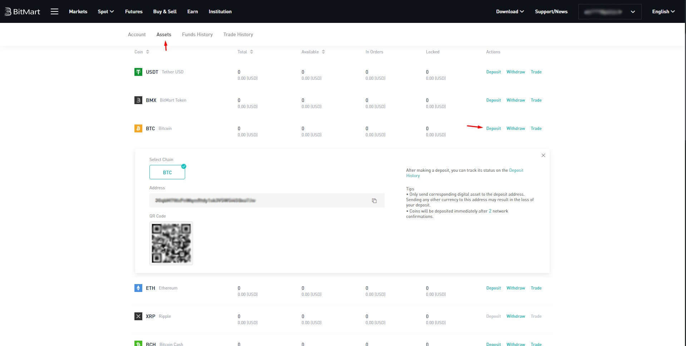
Task: Open the Trade History tab
Action: click(x=238, y=34)
